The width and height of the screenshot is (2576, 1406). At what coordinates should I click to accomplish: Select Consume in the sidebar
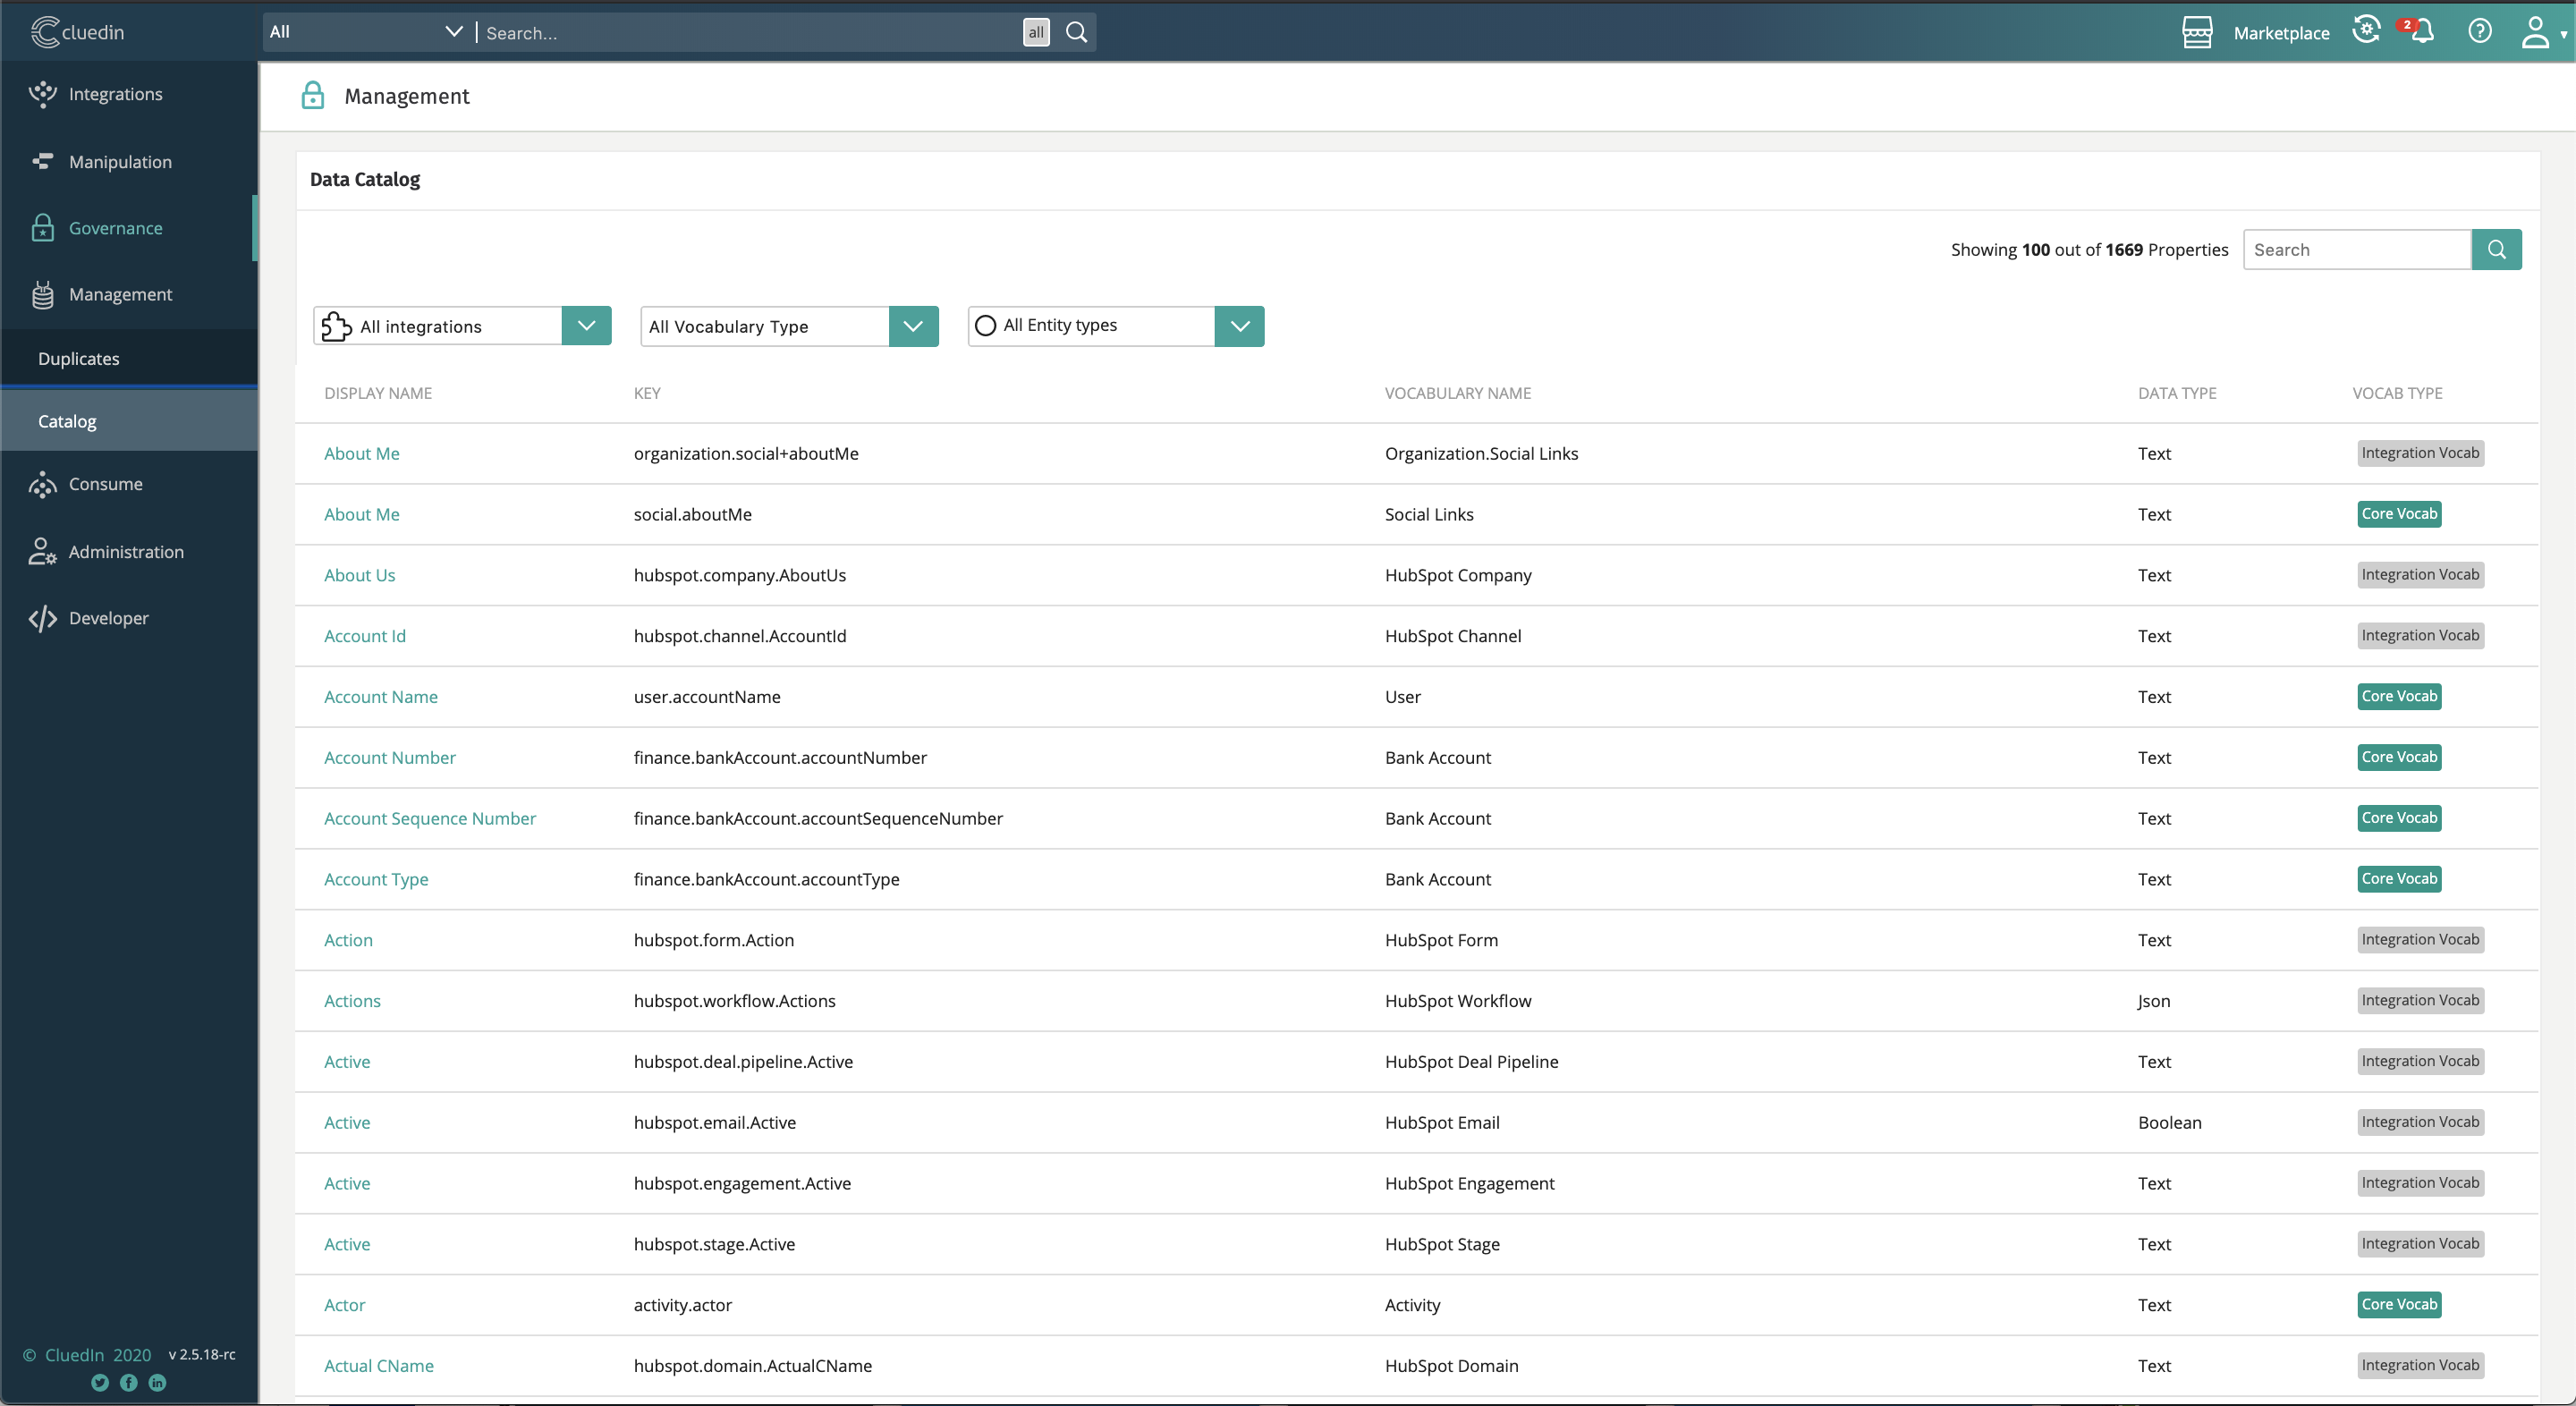(x=105, y=484)
